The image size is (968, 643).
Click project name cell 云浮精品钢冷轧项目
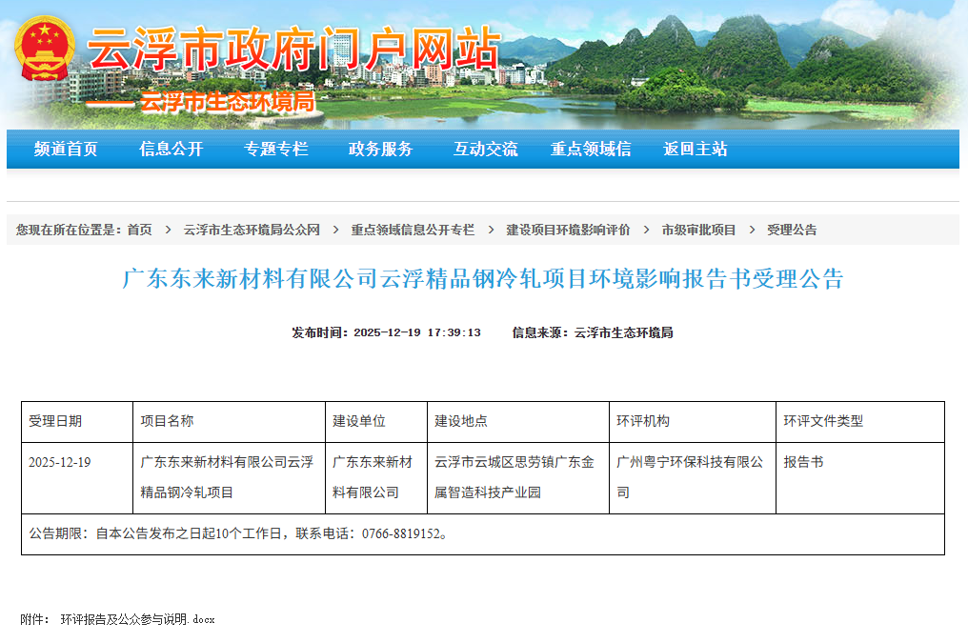pos(227,477)
